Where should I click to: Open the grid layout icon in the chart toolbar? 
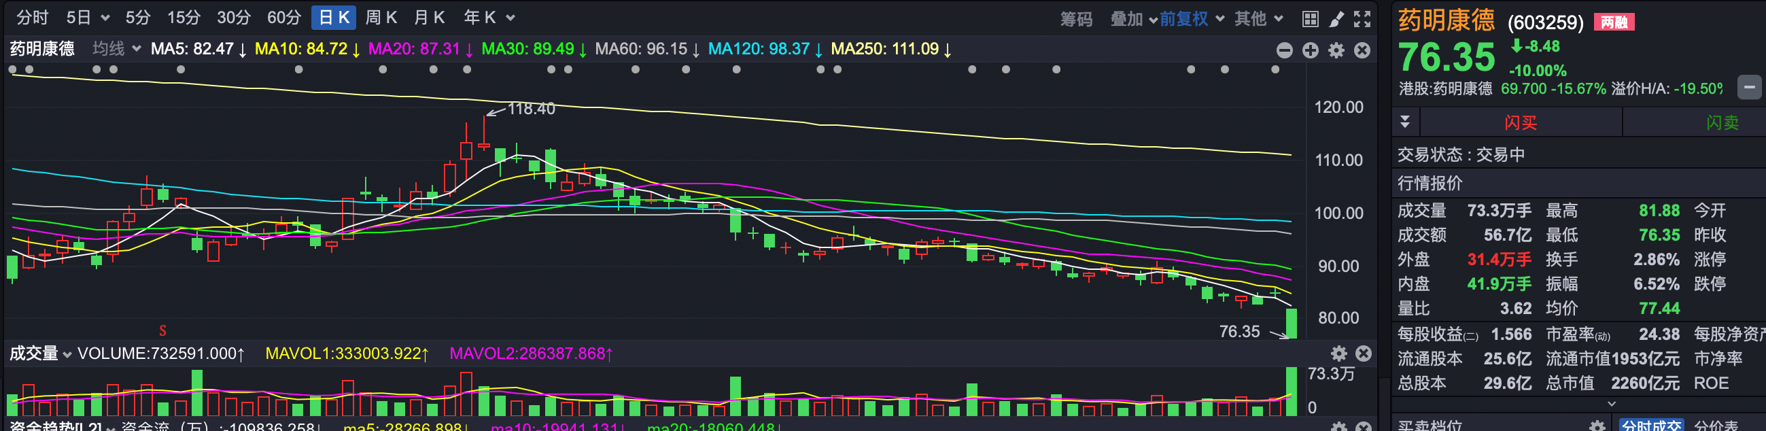pos(1309,18)
